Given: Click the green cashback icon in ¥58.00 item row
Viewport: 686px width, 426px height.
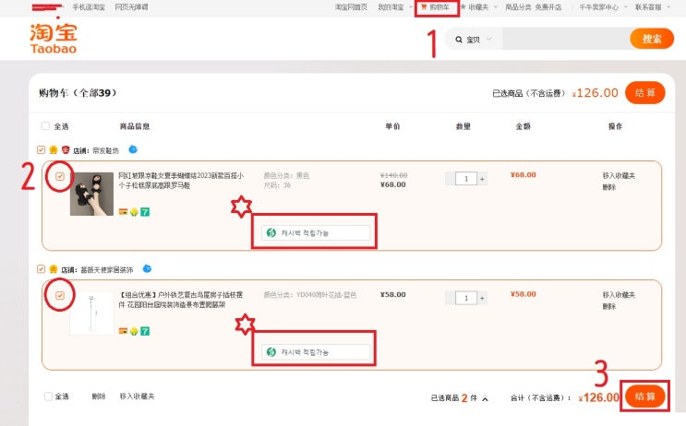Looking at the screenshot, I should click(x=271, y=351).
